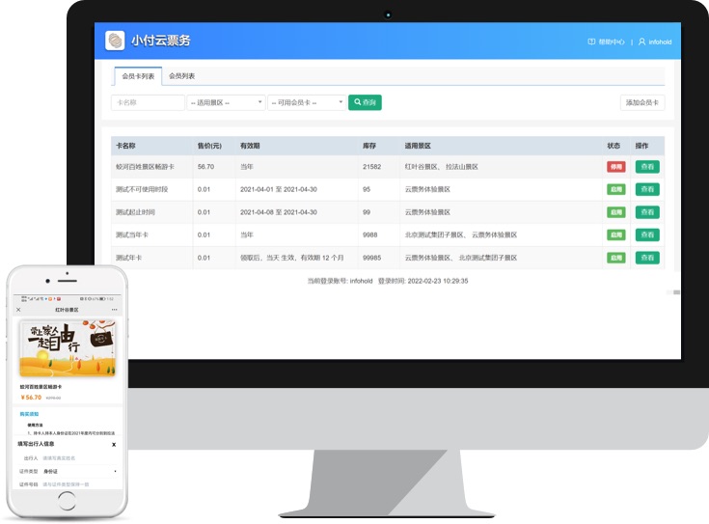This screenshot has height=524, width=709.
Task: Switch to the 会员列表 tab
Action: 181,76
